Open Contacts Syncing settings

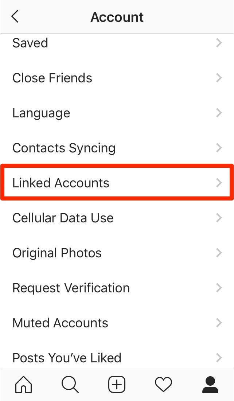(64, 148)
